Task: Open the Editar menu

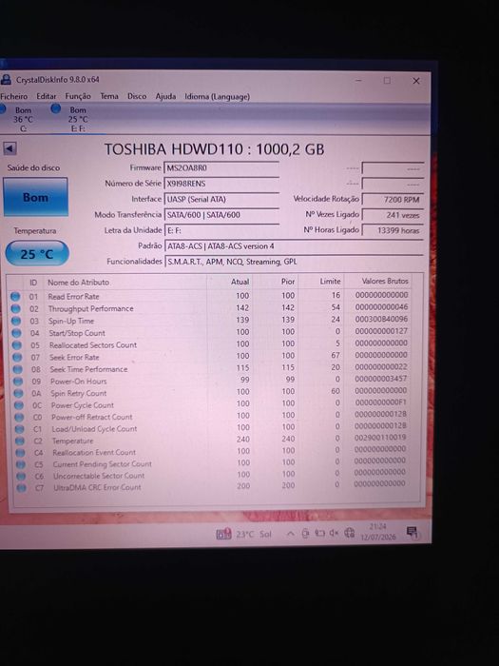Action: click(x=46, y=96)
